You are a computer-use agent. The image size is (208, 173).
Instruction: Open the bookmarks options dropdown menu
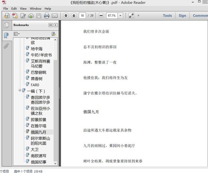point(17,34)
